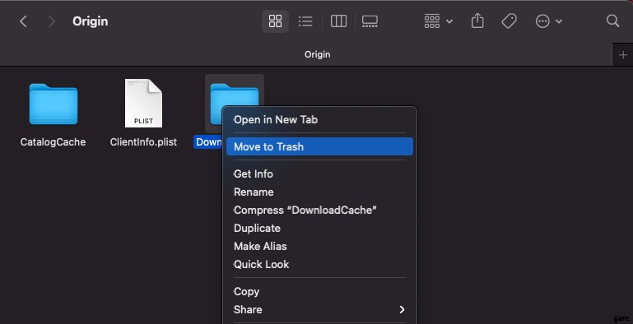Open the Action ellipsis dropdown

click(548, 21)
